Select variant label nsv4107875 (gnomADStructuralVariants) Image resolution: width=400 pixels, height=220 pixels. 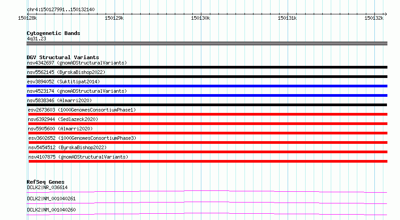point(78,157)
